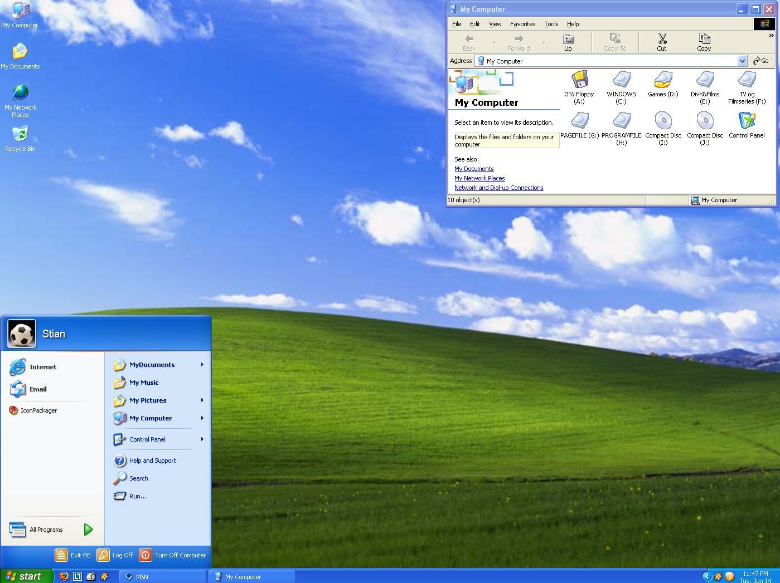Screen dimensions: 780x583
Task: Open the Address bar dropdown
Action: tap(742, 61)
